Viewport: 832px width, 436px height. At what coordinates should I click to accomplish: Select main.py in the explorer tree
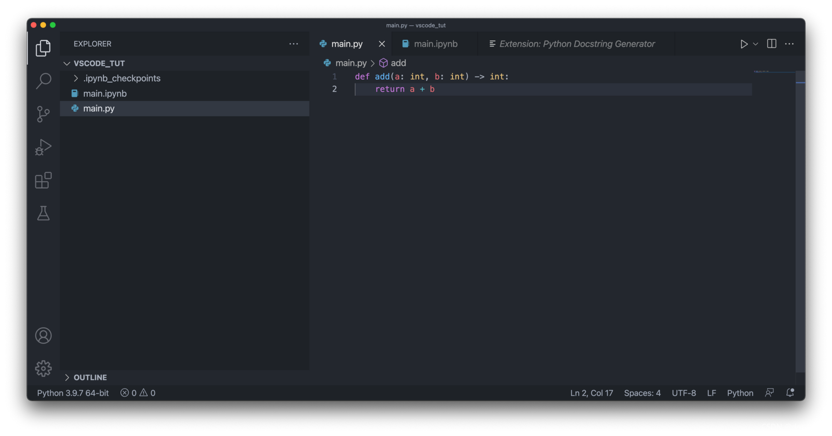click(x=185, y=108)
